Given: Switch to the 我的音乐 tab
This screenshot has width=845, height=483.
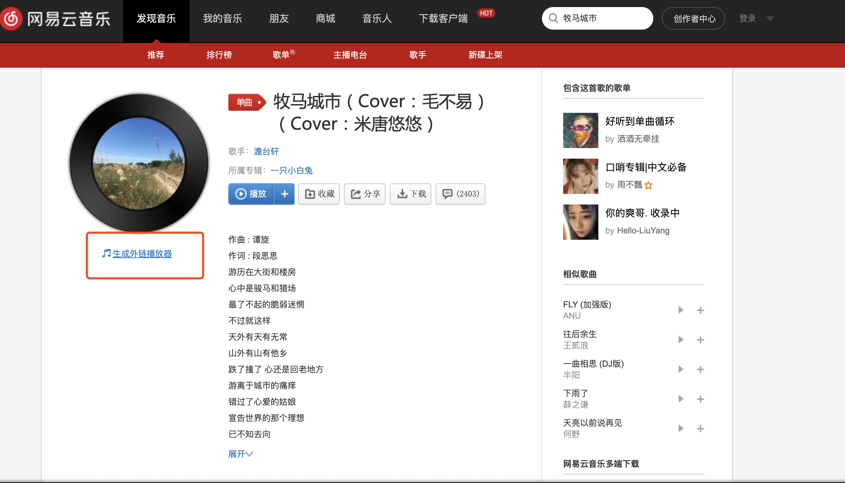Looking at the screenshot, I should click(222, 19).
